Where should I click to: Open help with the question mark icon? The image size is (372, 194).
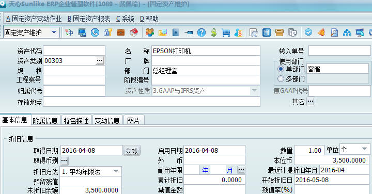pos(202,33)
